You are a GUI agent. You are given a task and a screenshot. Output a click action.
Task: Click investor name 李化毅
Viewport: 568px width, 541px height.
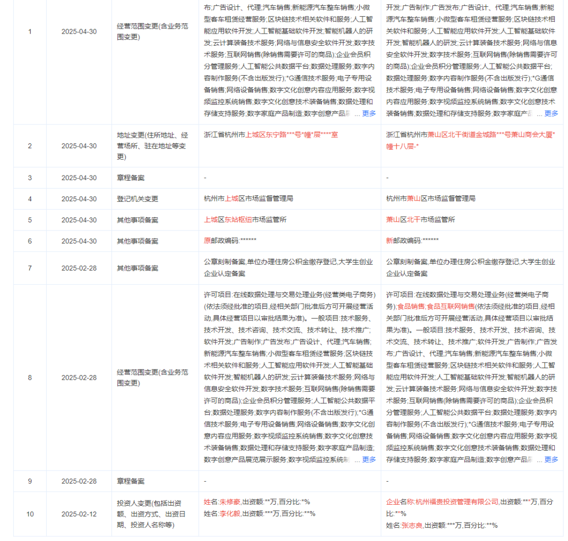[x=229, y=513]
